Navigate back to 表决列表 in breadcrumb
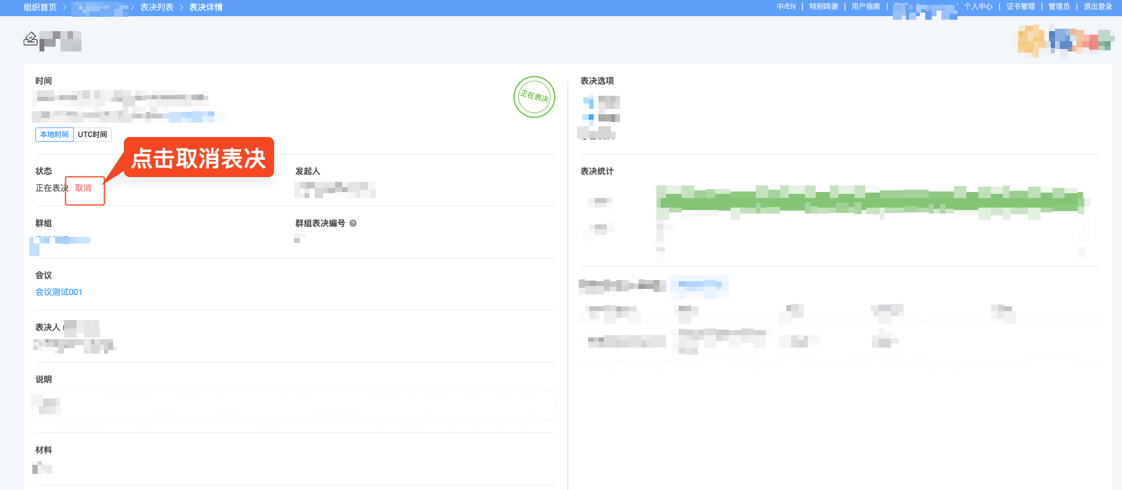Screen dimensions: 1122x490 157,7
